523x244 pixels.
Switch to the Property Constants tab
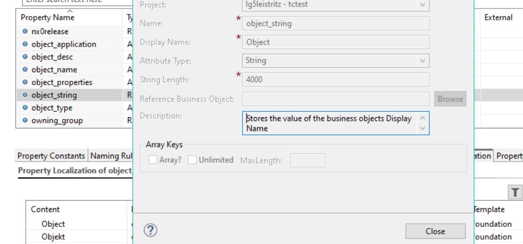(x=51, y=156)
